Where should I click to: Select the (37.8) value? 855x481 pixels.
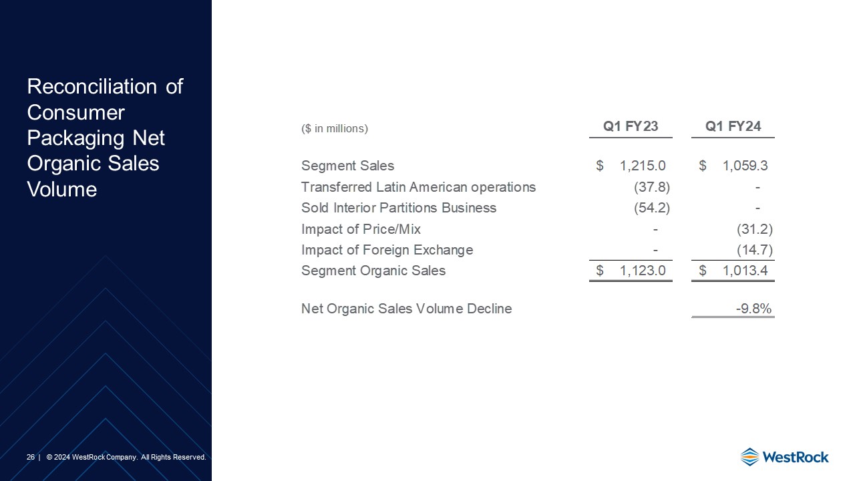coord(651,187)
